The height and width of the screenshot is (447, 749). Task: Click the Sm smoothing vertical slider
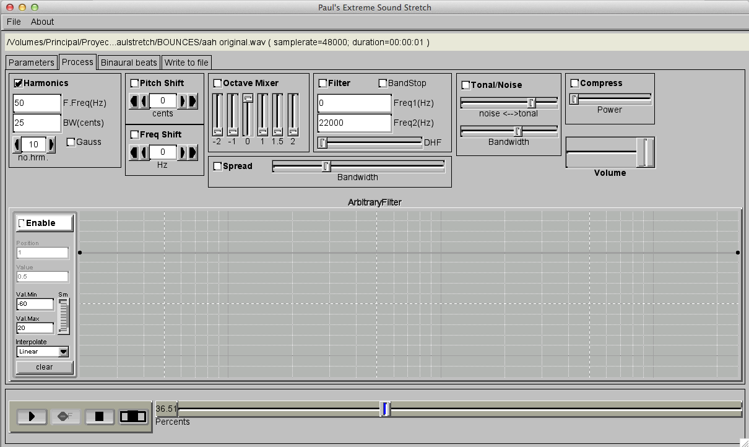pos(64,316)
